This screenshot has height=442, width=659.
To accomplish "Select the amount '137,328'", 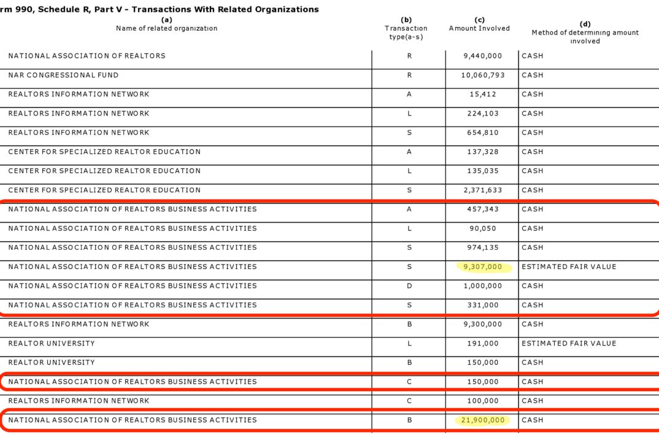I will [482, 152].
